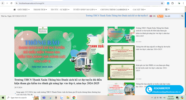This screenshot has width=186, height=100.
Task: Call hotline number 02436883939
Action: (162, 88)
